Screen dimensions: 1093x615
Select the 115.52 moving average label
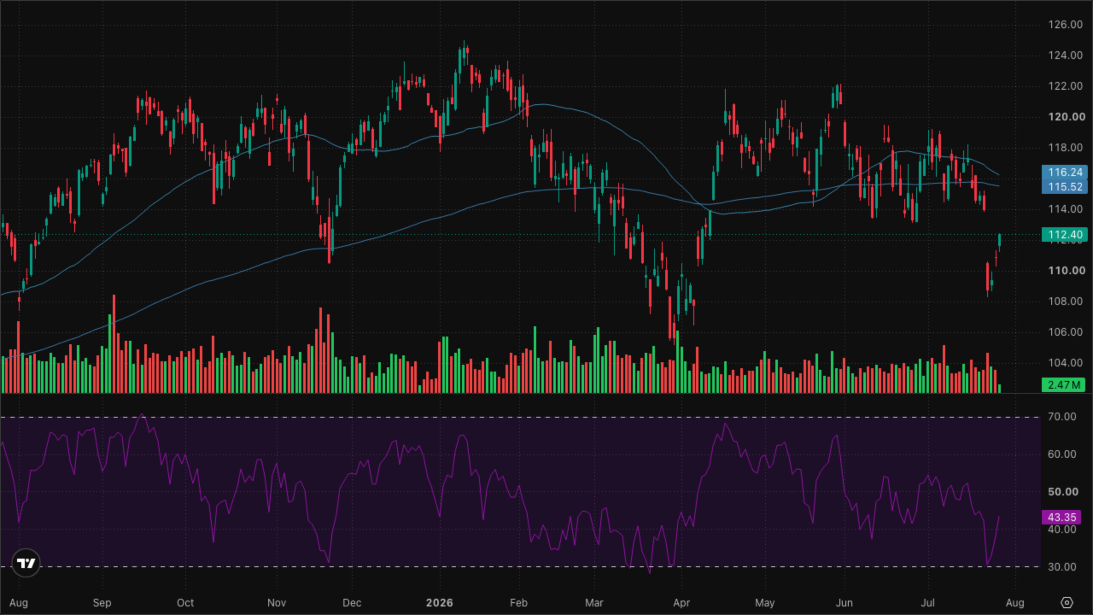1065,187
